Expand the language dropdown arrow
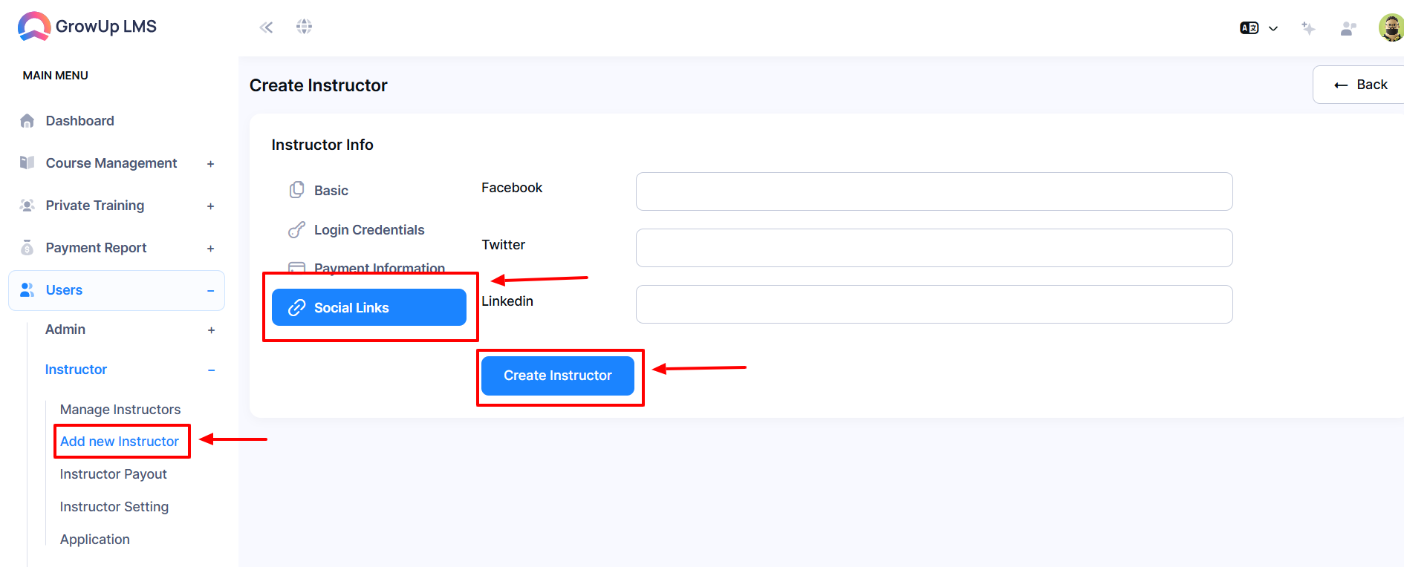Screen dimensions: 1404x567 [x=1273, y=28]
